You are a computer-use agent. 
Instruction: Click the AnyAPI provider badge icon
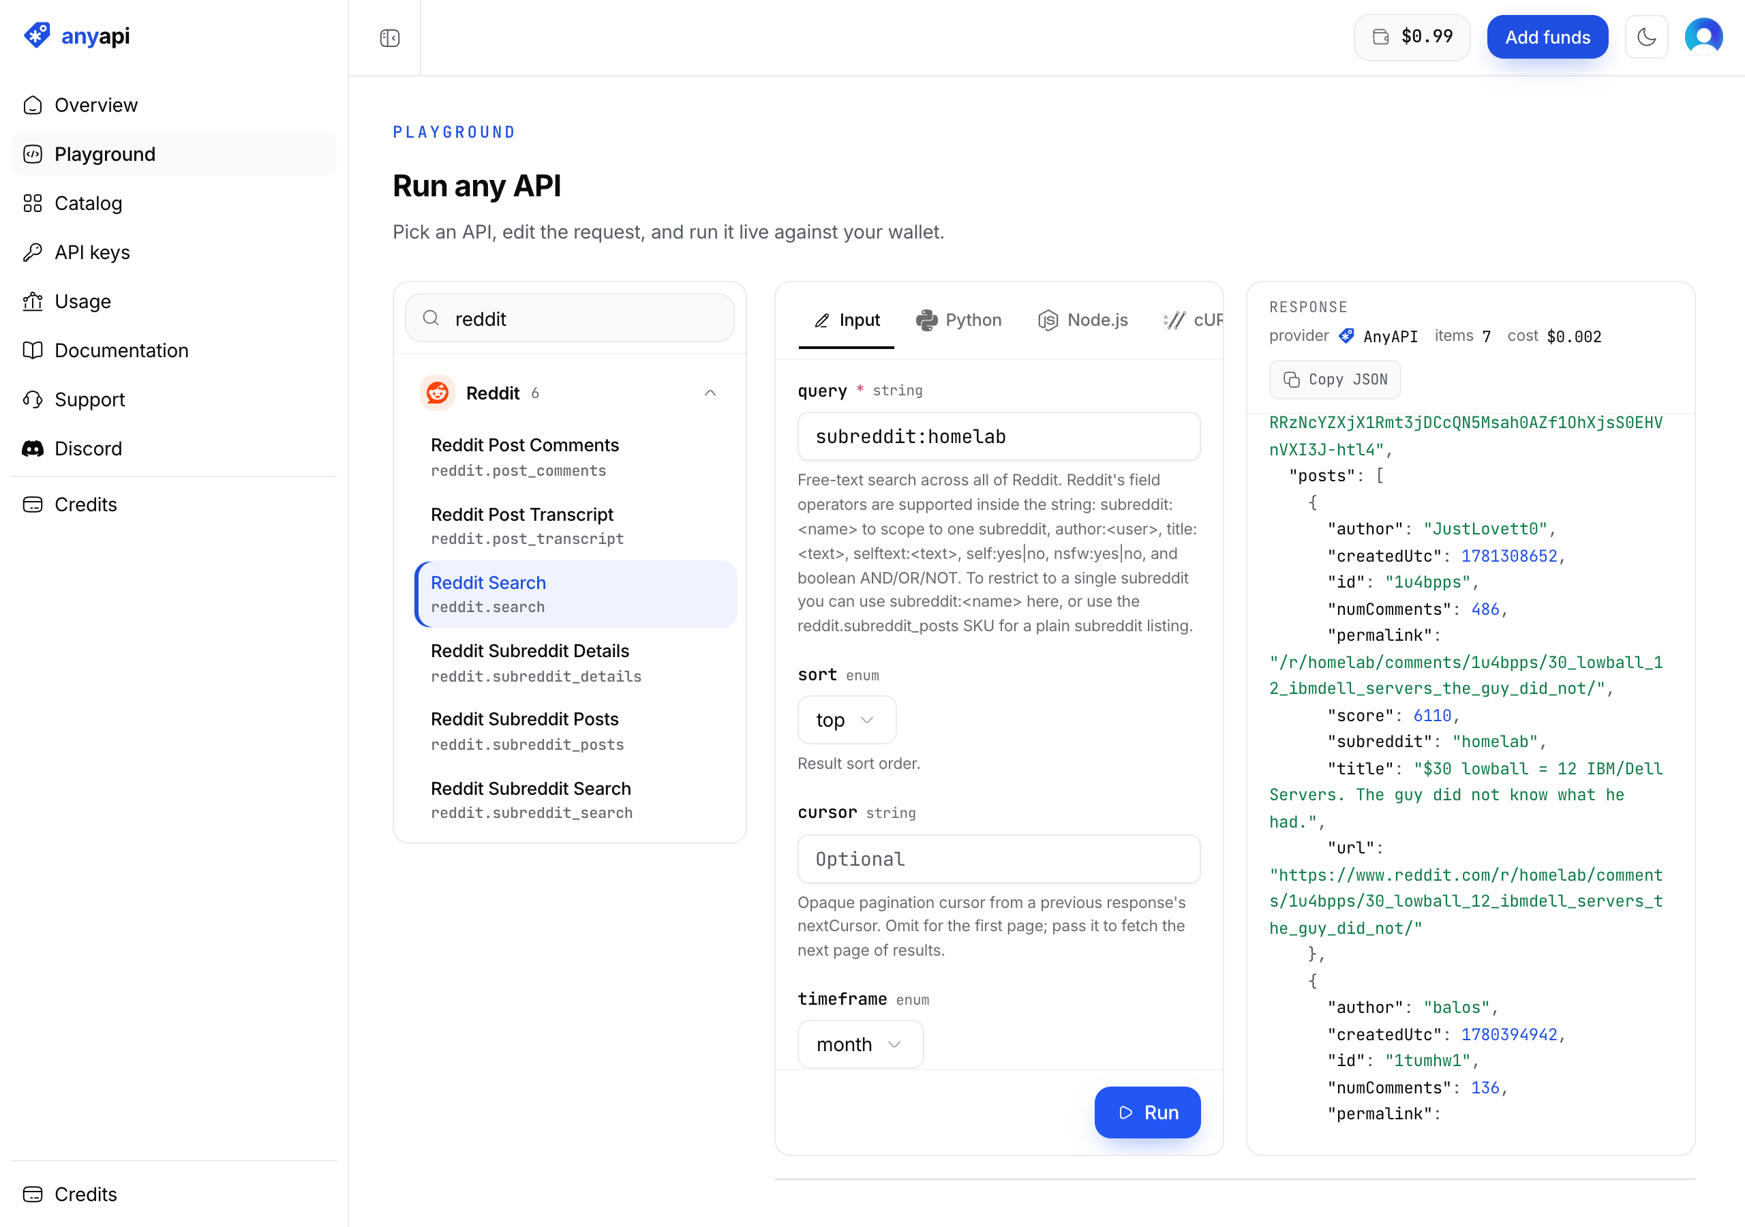(x=1346, y=336)
